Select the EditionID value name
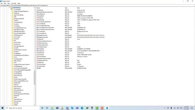This screenshot has height=110, width=195. click(41, 39)
